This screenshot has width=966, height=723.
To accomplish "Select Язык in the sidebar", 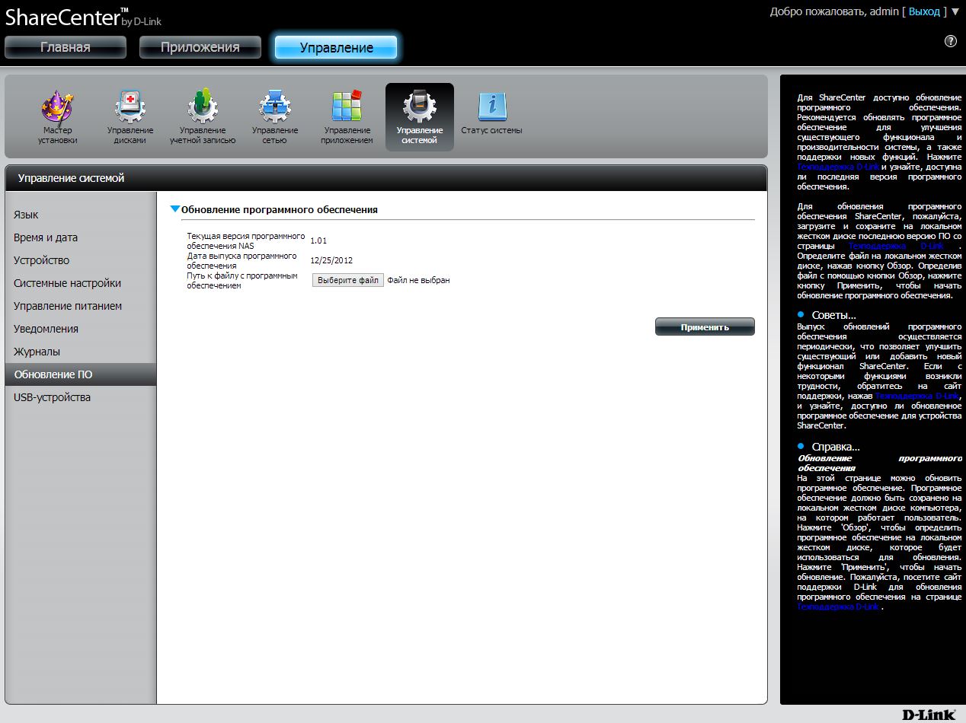I will [80, 215].
